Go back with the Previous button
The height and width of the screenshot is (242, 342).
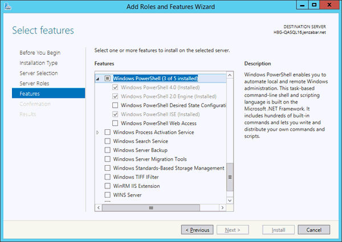197,230
